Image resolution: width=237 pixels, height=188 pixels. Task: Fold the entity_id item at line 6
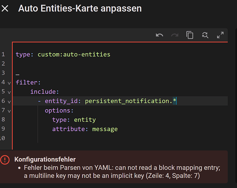(9, 102)
